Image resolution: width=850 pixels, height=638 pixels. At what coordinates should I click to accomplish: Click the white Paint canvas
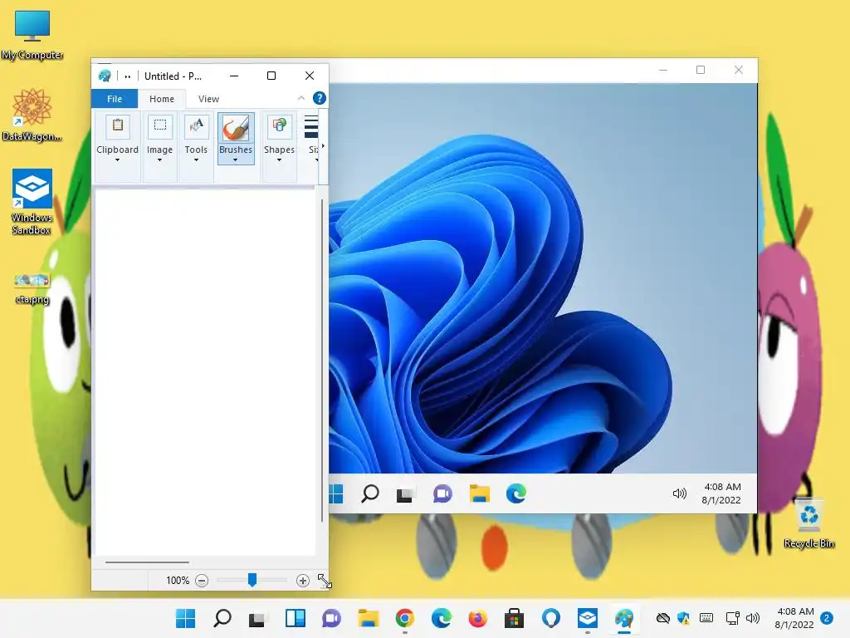click(x=205, y=371)
